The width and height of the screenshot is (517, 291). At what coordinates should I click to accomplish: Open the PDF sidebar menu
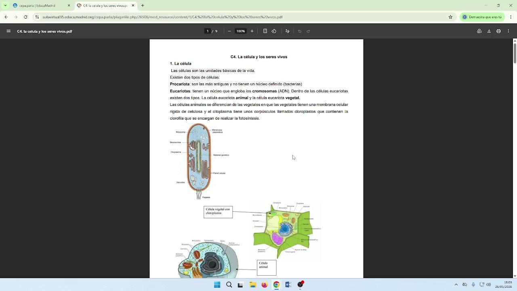(8, 31)
